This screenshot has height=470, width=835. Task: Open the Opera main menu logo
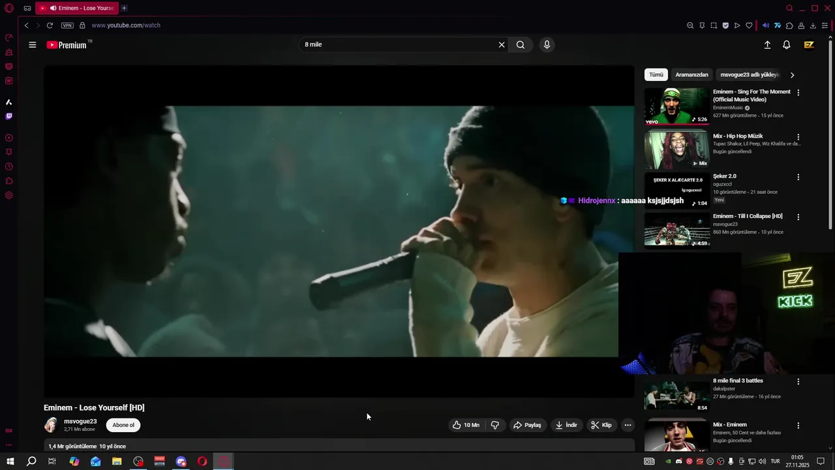(9, 8)
